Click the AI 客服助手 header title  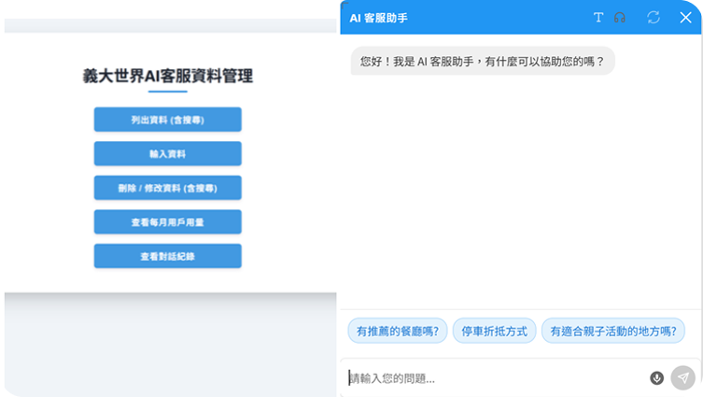[378, 18]
